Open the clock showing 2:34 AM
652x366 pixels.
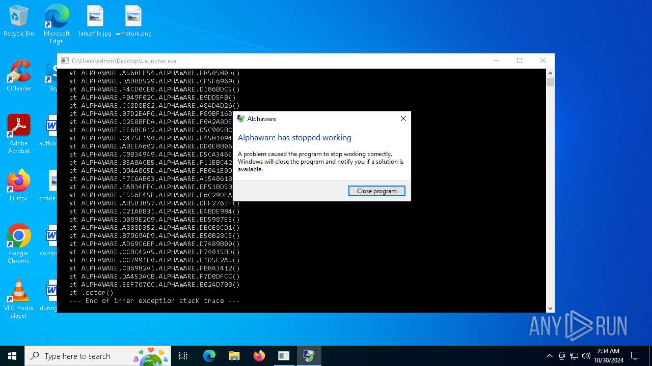pyautogui.click(x=608, y=356)
